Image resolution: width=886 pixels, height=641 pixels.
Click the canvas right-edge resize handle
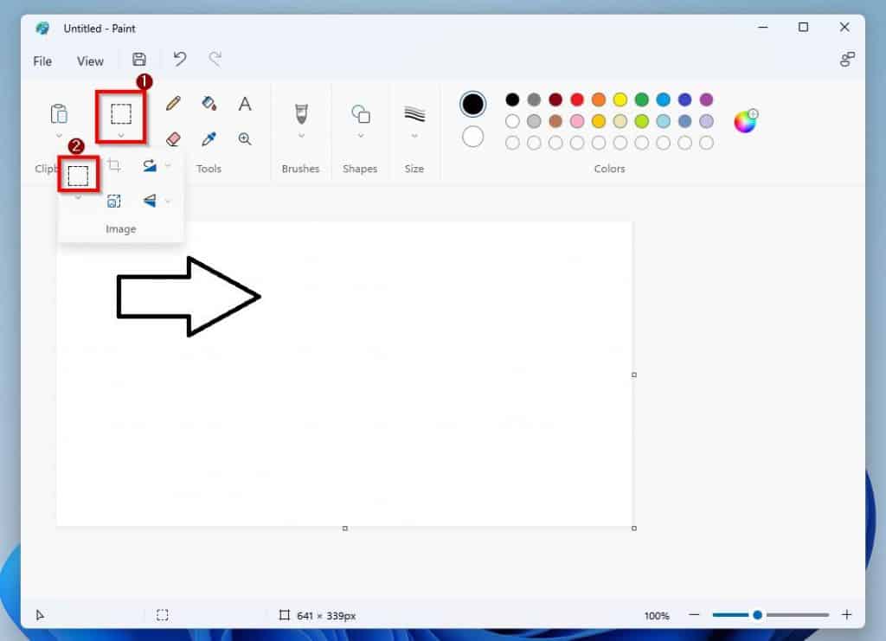[634, 375]
